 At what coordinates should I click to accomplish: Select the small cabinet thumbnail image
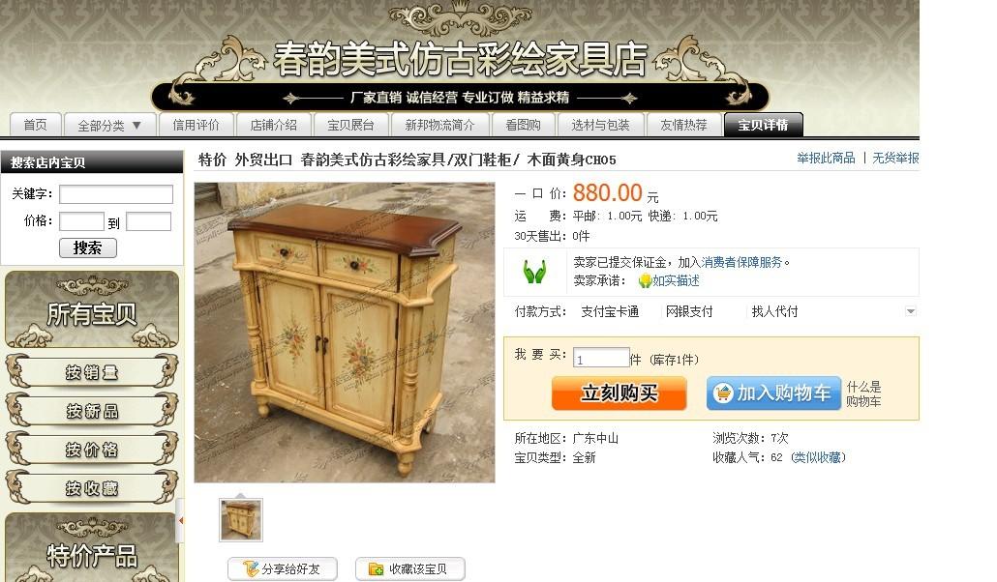[241, 520]
